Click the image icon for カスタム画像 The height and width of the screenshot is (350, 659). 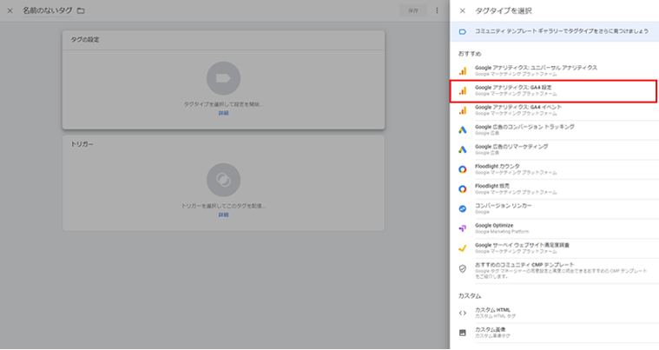[x=462, y=333]
